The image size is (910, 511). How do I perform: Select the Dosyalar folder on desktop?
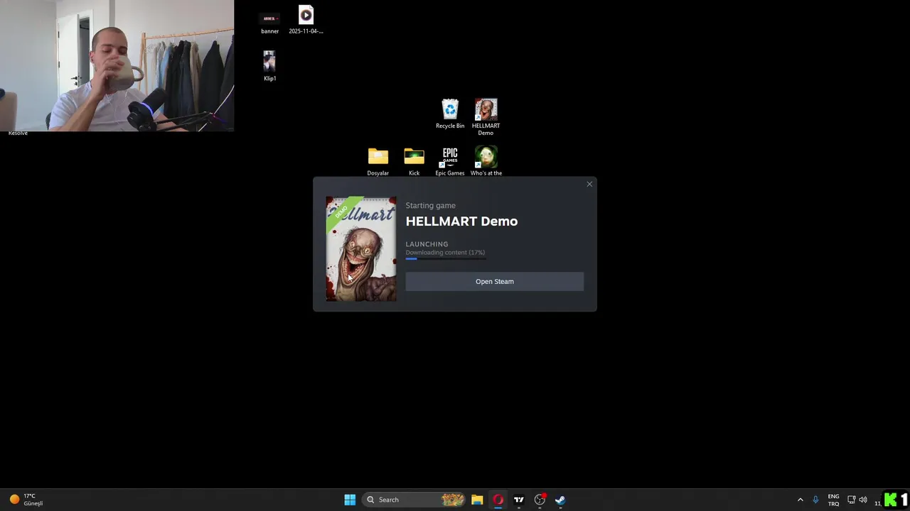(x=378, y=161)
